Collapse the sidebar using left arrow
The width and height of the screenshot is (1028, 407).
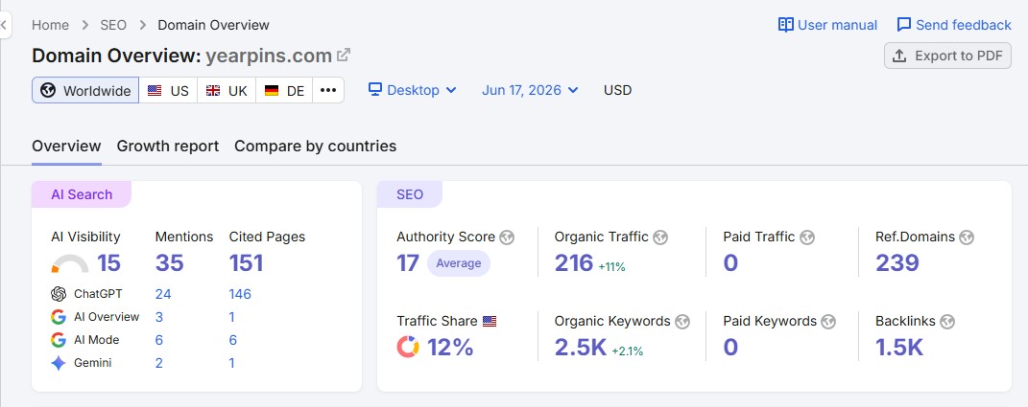(x=4, y=26)
